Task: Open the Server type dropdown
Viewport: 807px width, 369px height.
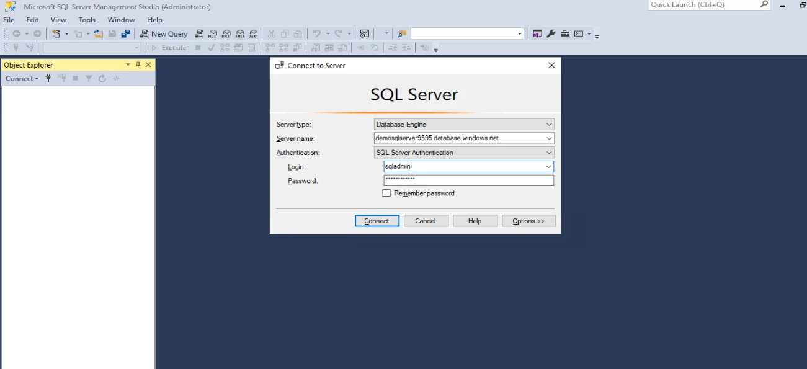Action: pos(548,124)
